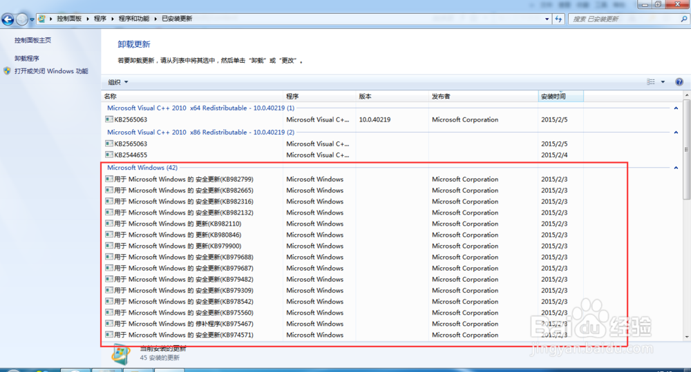The width and height of the screenshot is (691, 372).
Task: Click icon of security update KB982316
Action: [109, 202]
